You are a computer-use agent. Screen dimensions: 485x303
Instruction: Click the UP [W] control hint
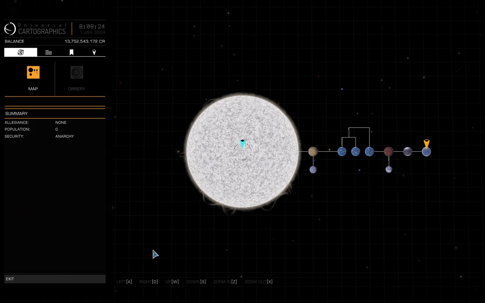172,282
